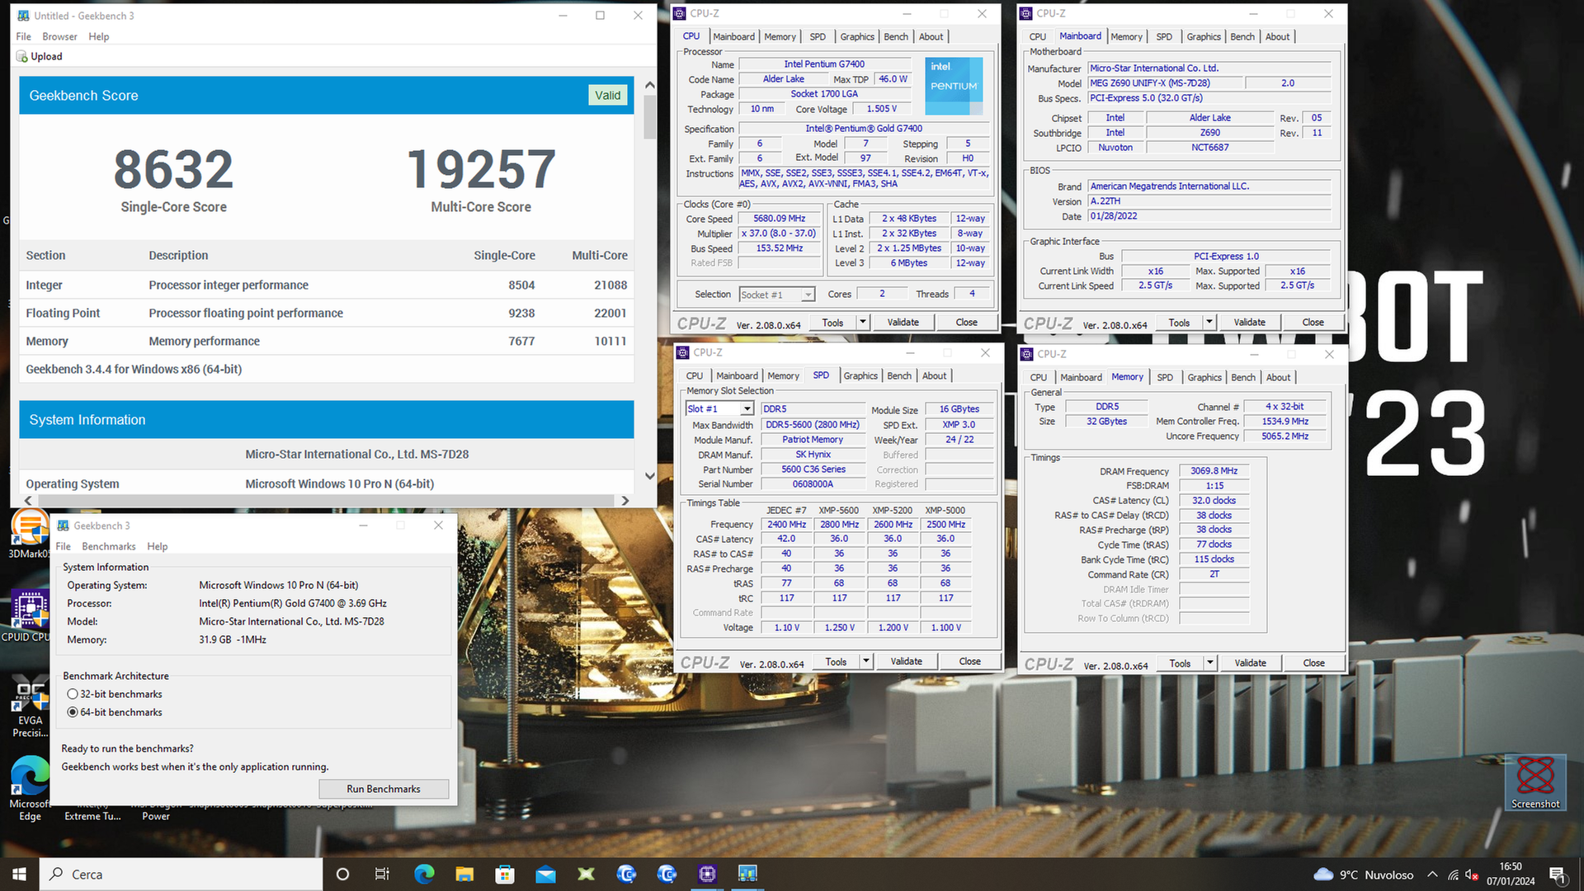The height and width of the screenshot is (891, 1584).
Task: Click Close button in the Mainboard tab window
Action: pyautogui.click(x=1313, y=322)
